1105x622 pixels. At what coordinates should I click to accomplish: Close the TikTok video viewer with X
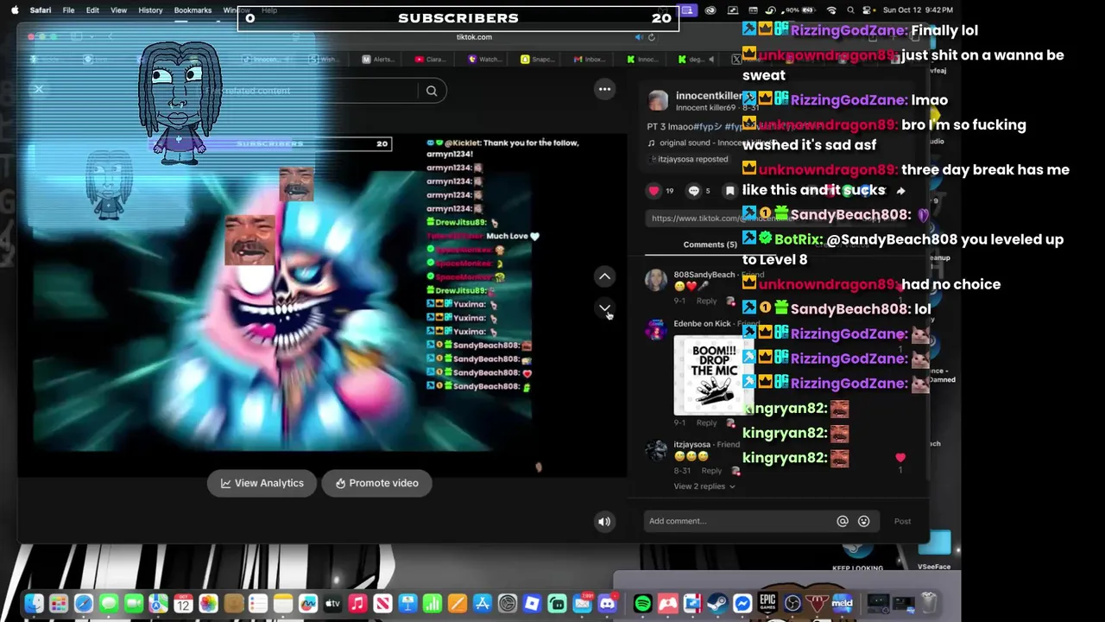(39, 90)
